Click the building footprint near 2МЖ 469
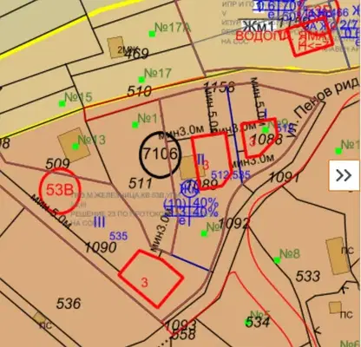Screen dimensions: 361x347 (x=116, y=47)
